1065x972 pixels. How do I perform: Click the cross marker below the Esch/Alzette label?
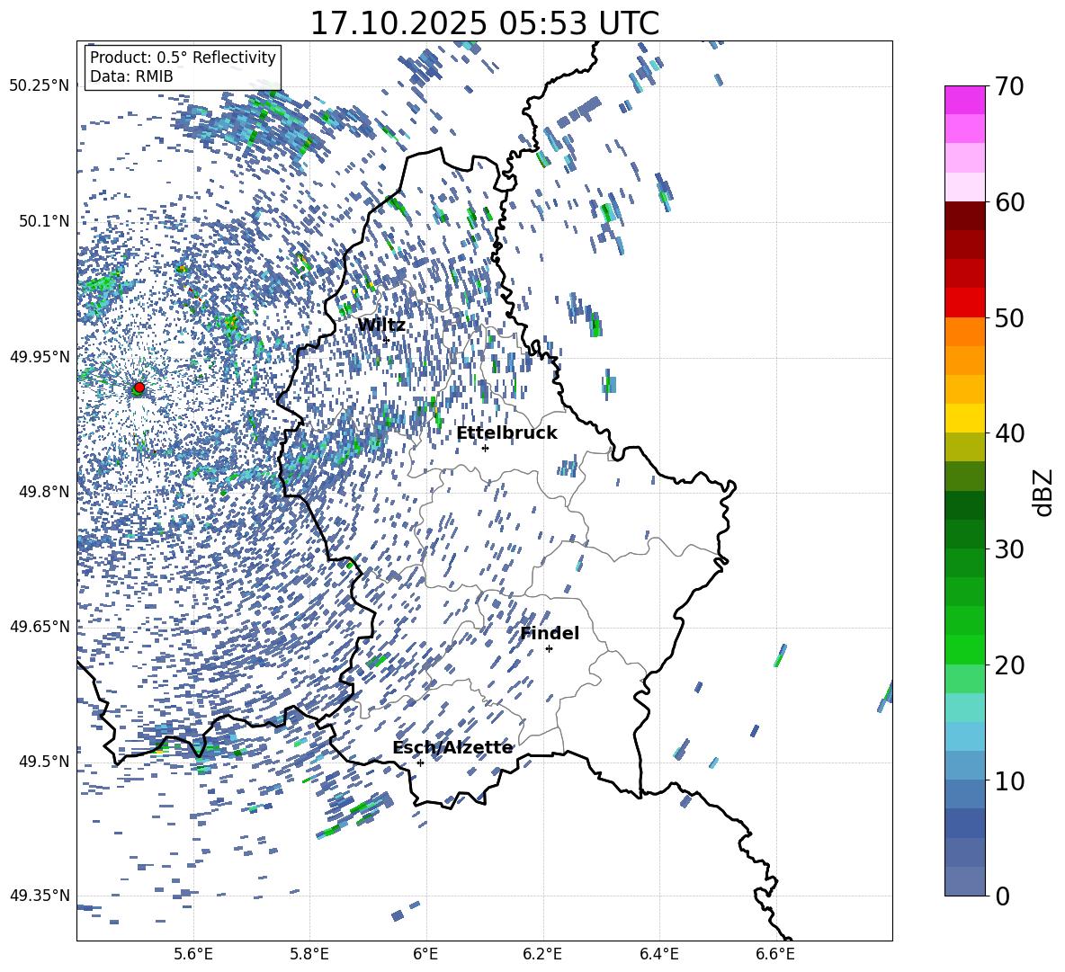point(420,762)
